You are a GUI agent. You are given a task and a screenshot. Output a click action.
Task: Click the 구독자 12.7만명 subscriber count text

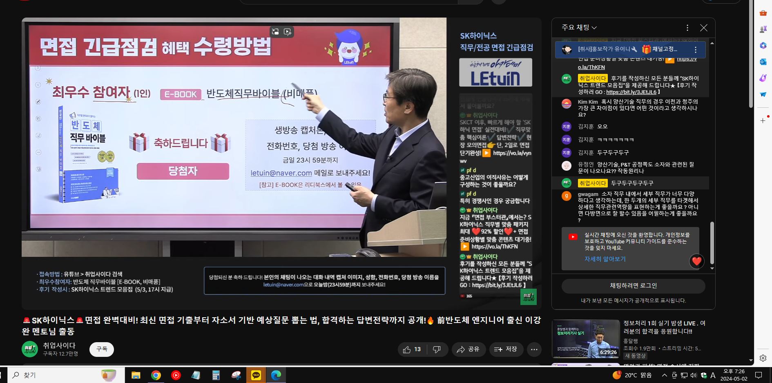(x=60, y=354)
